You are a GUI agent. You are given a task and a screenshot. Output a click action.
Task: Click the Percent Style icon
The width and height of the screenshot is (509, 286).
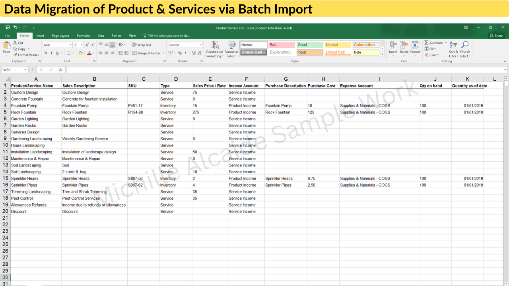180,53
